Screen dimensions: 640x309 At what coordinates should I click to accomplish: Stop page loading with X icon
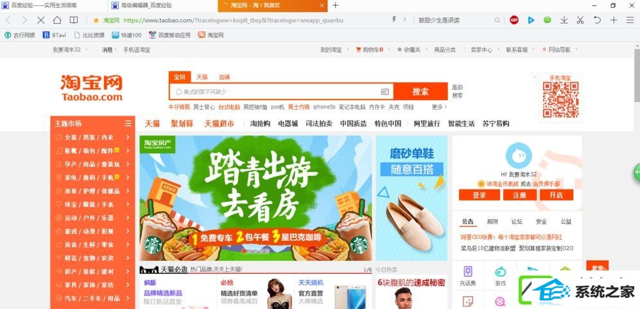[40, 20]
